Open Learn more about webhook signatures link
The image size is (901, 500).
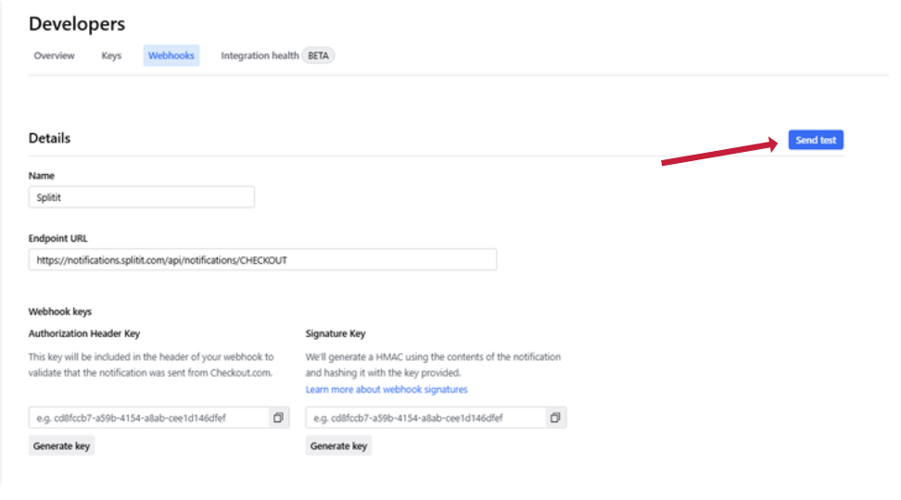(x=387, y=390)
